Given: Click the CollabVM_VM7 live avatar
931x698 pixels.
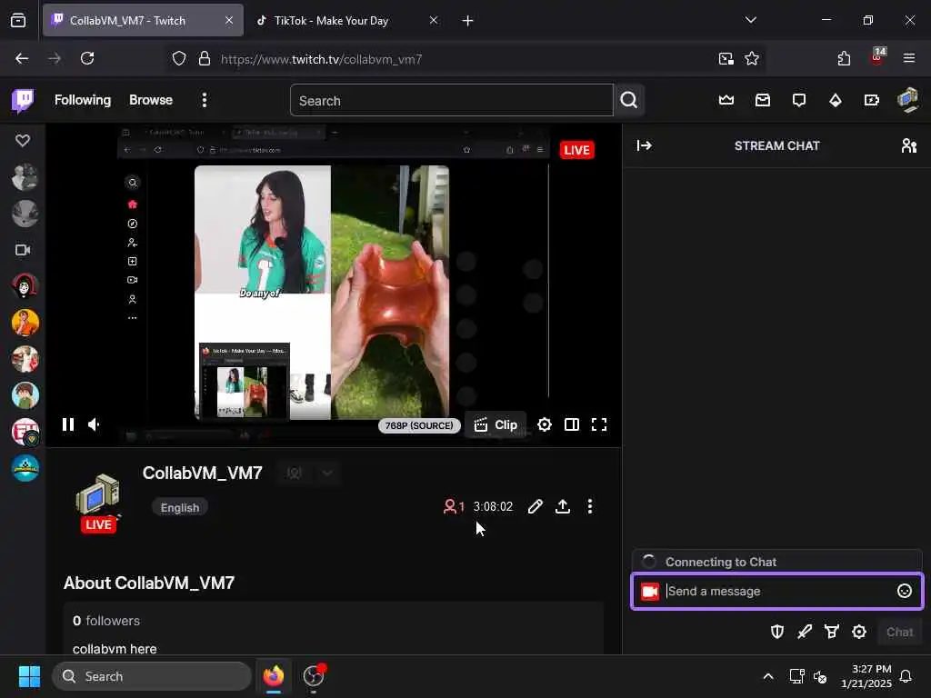Looking at the screenshot, I should tap(98, 502).
